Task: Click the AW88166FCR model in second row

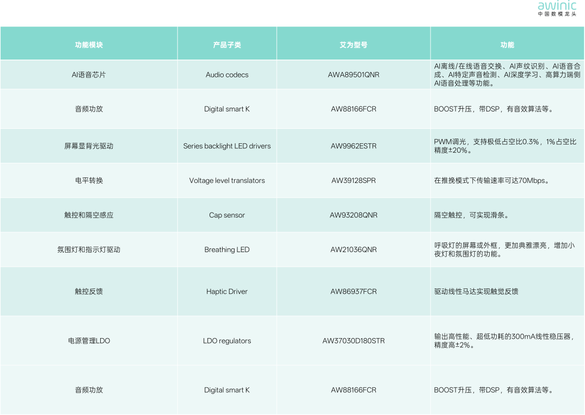Action: point(353,108)
